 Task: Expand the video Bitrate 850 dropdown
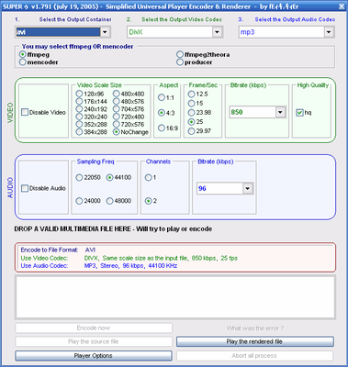pos(280,112)
